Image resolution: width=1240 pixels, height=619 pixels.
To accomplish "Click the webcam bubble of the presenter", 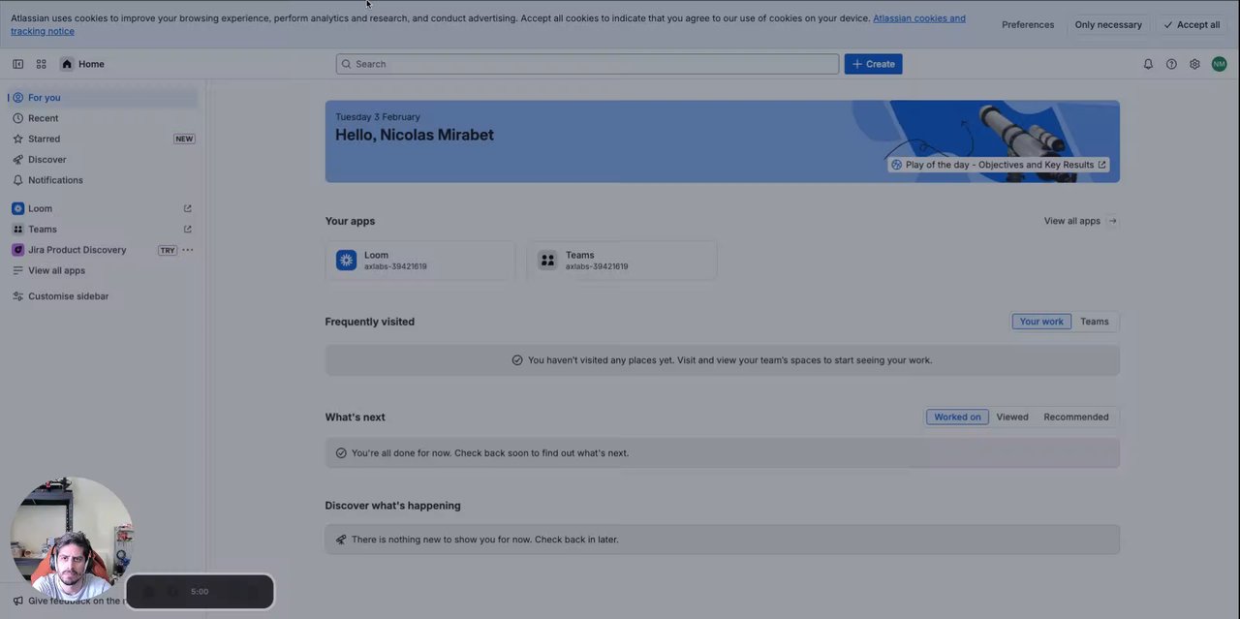I will [72, 538].
